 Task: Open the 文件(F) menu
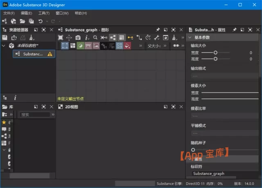[9, 13]
